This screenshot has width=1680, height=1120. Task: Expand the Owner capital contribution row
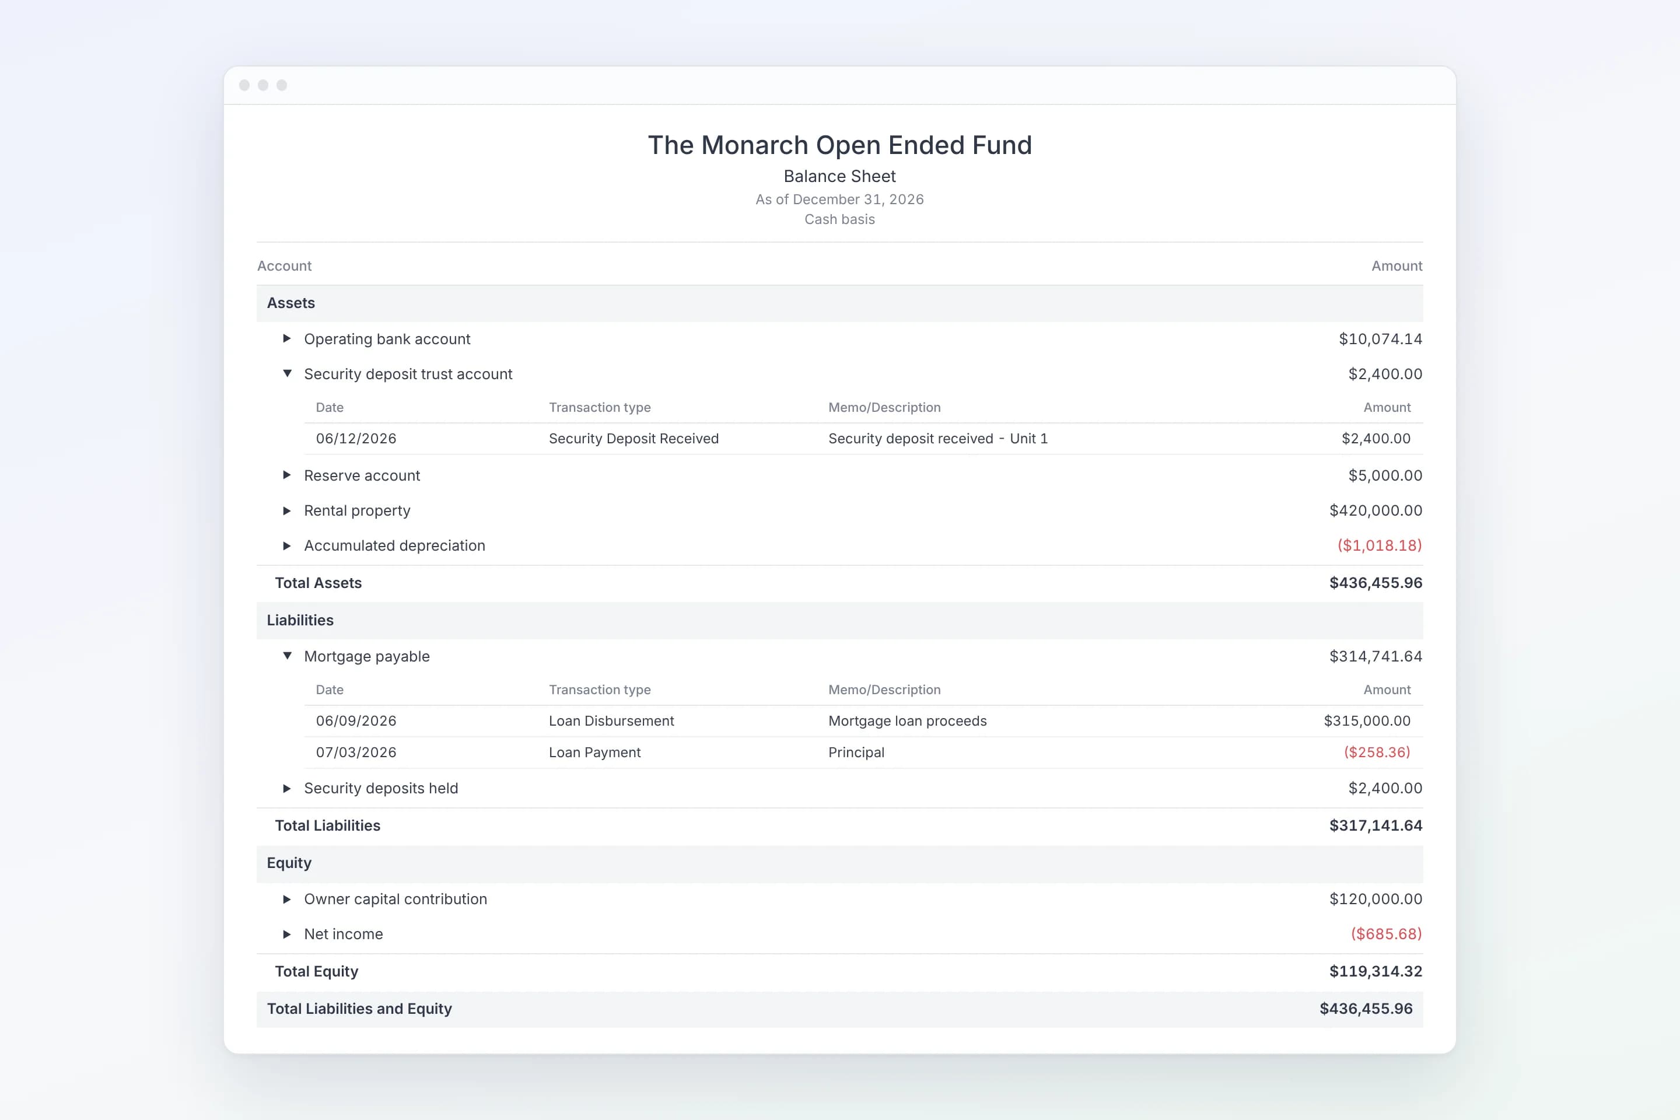[286, 898]
